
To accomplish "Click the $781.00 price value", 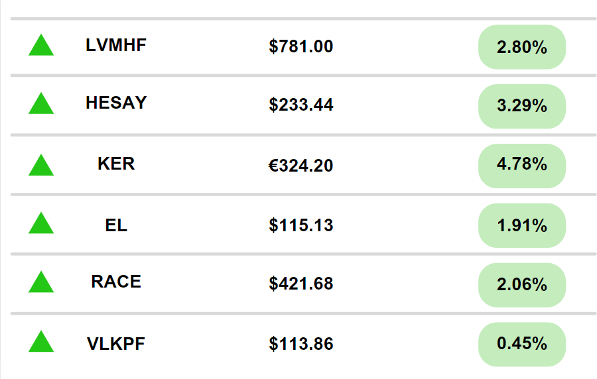I will tap(301, 47).
